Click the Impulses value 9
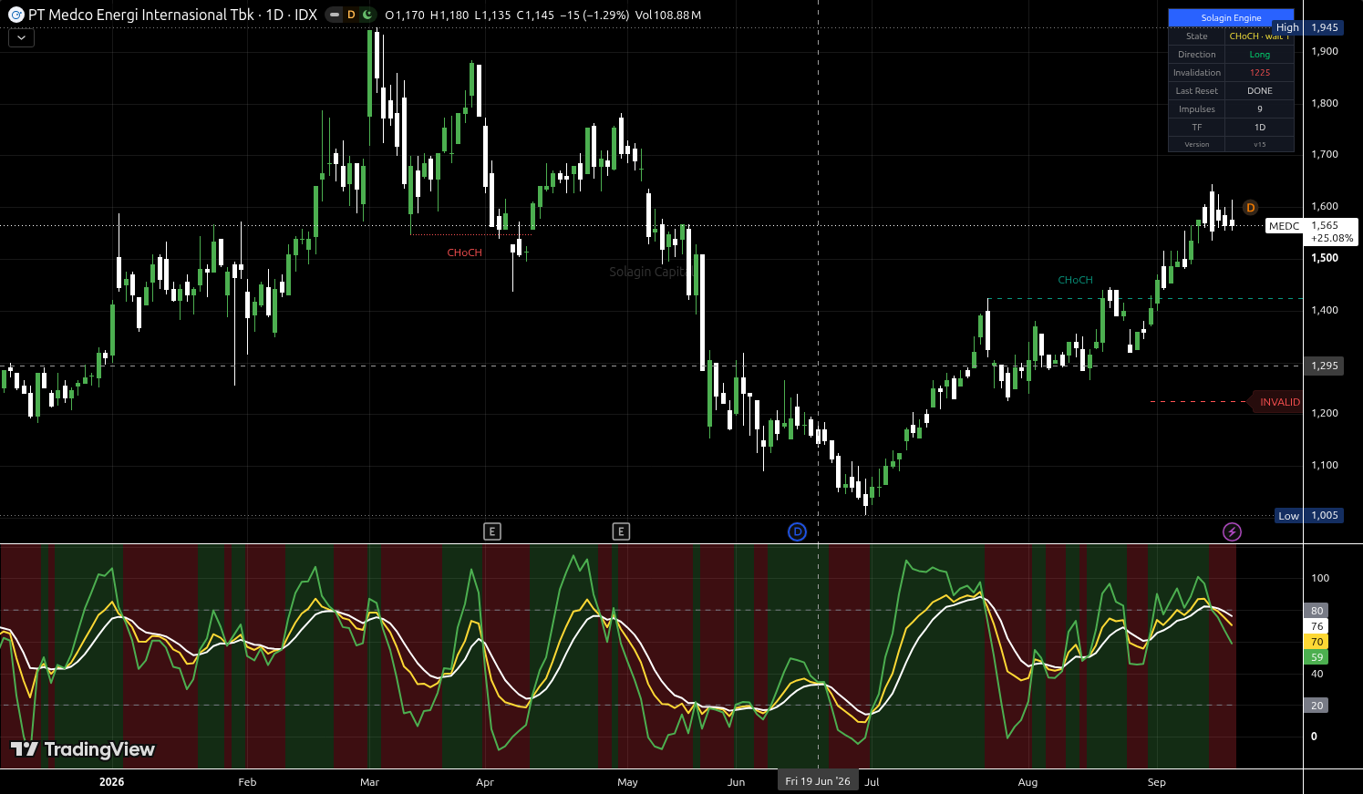 (1259, 109)
